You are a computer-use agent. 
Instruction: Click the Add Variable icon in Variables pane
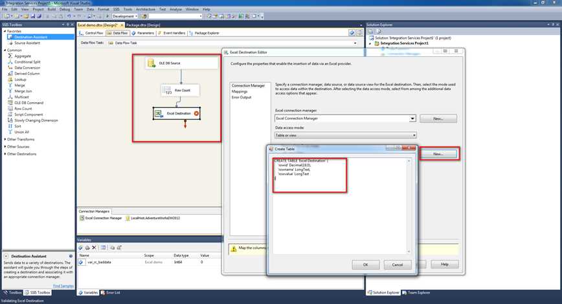click(81, 248)
